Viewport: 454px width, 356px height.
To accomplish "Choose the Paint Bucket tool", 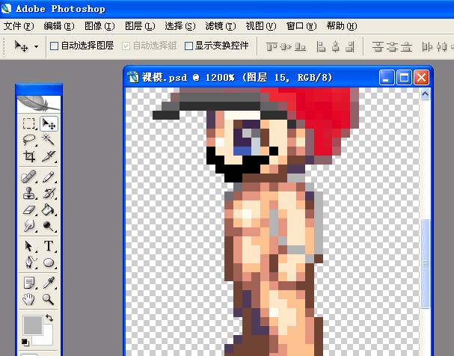I will [x=49, y=209].
